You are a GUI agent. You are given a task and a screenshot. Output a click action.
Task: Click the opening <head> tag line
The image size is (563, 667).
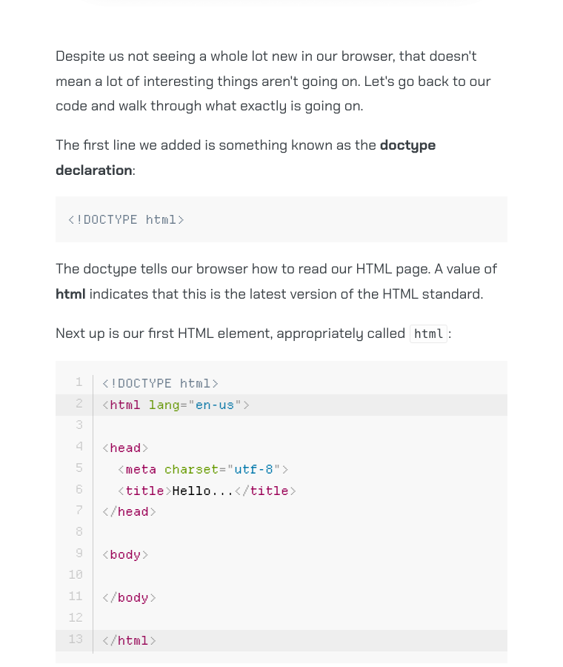coord(125,448)
